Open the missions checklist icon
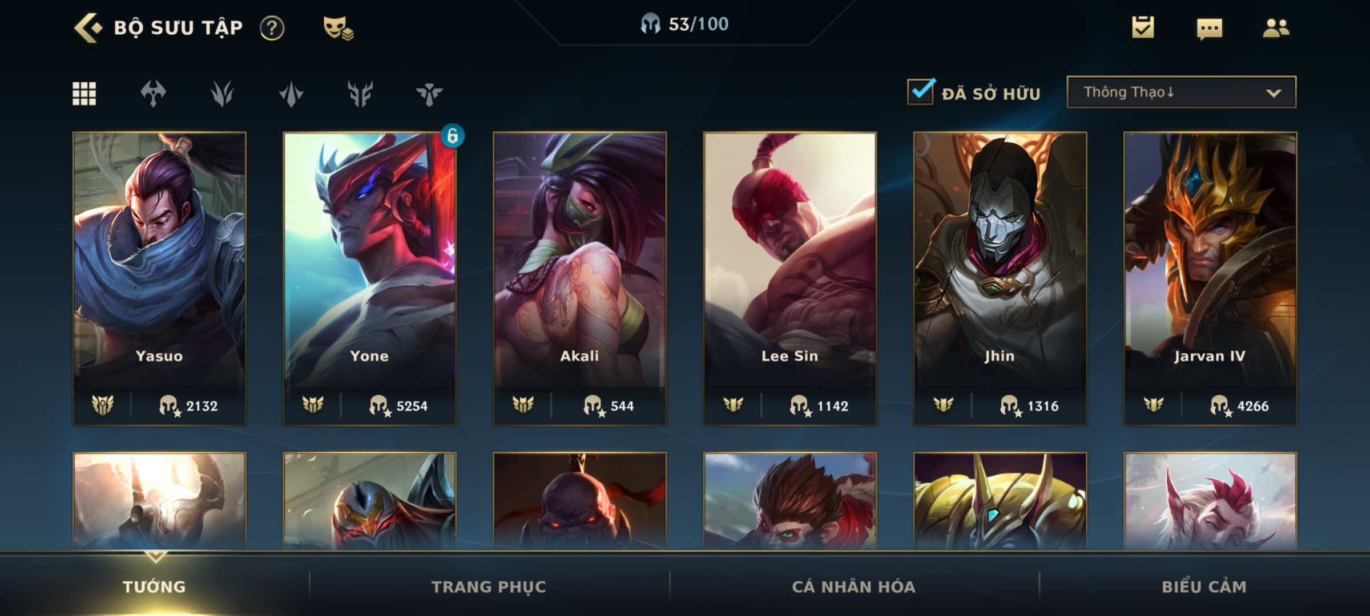 1143,27
